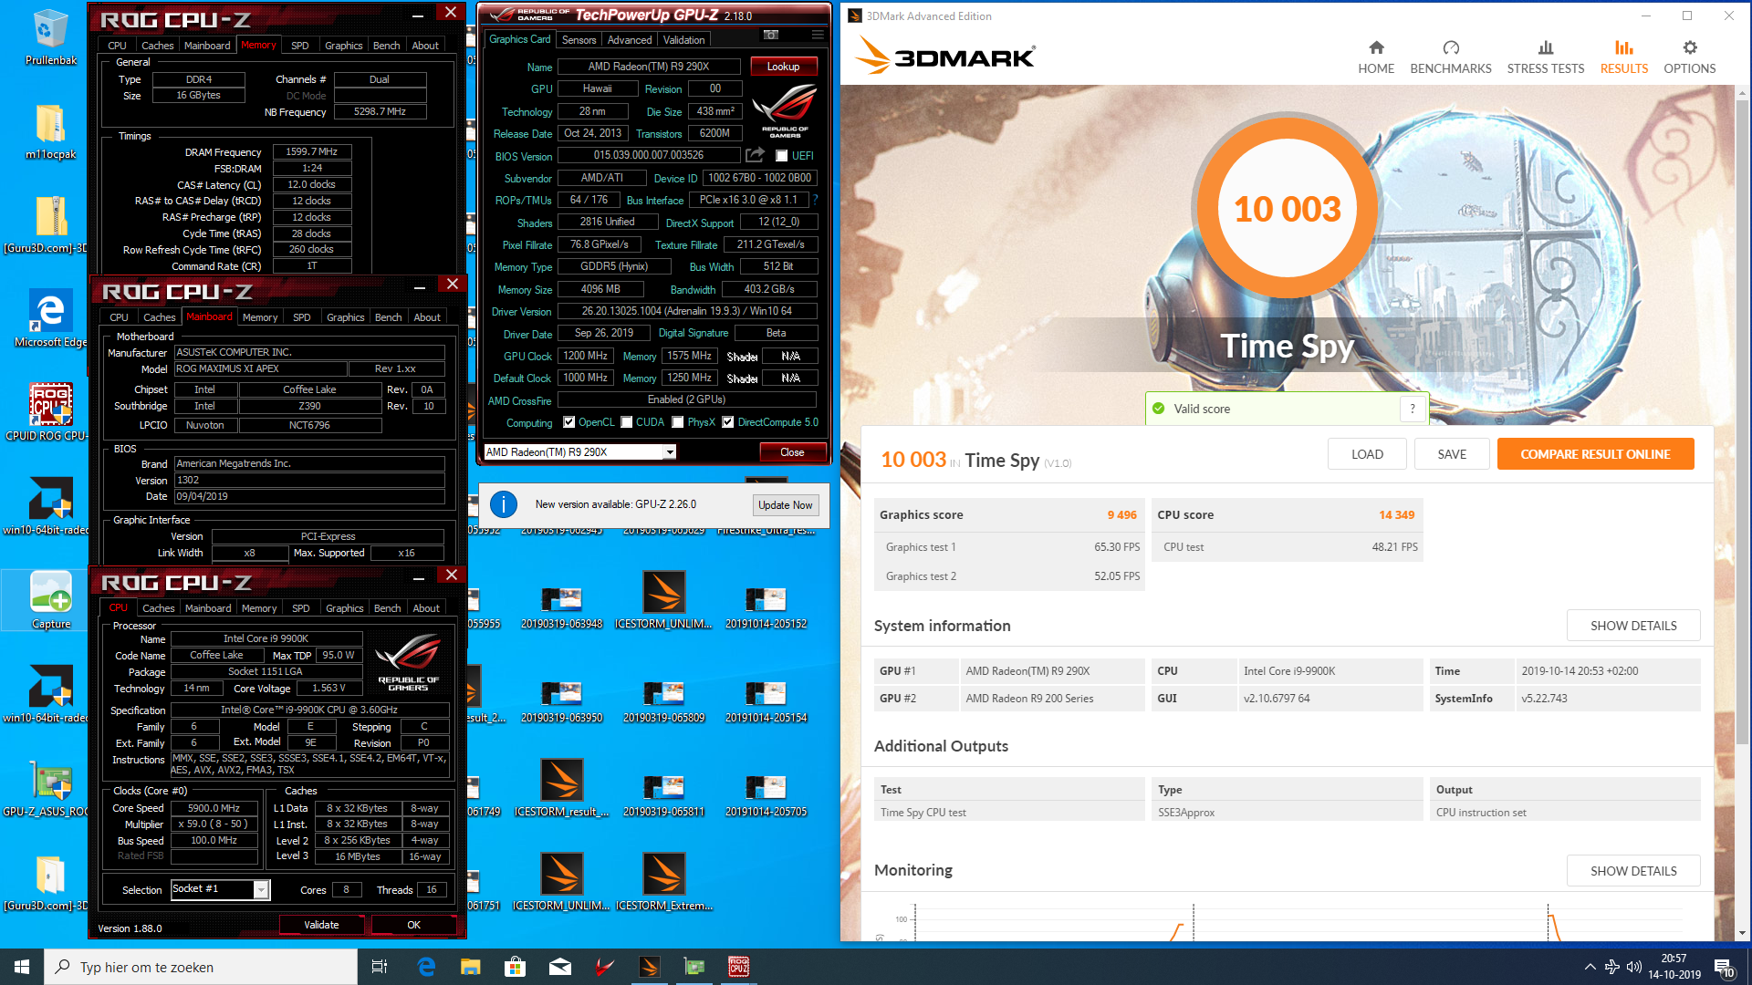Click GPU-Z screenshot camera icon

[771, 35]
